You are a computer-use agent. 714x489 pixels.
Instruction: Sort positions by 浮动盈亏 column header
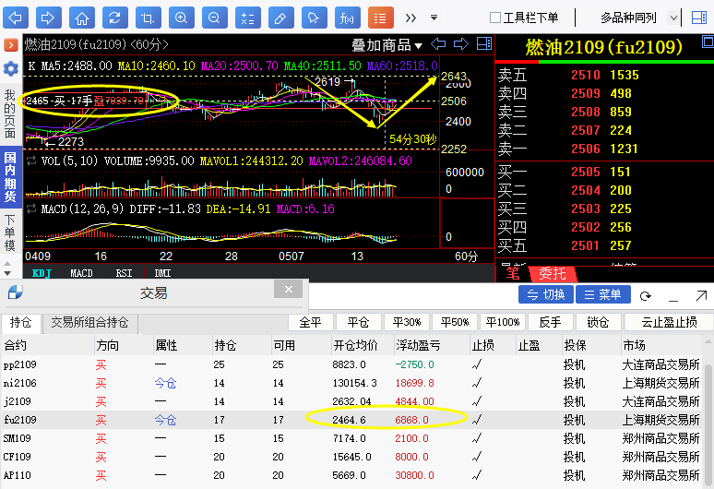coord(418,346)
